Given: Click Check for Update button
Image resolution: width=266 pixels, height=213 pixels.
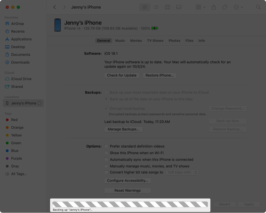Looking at the screenshot, I should coord(122,75).
